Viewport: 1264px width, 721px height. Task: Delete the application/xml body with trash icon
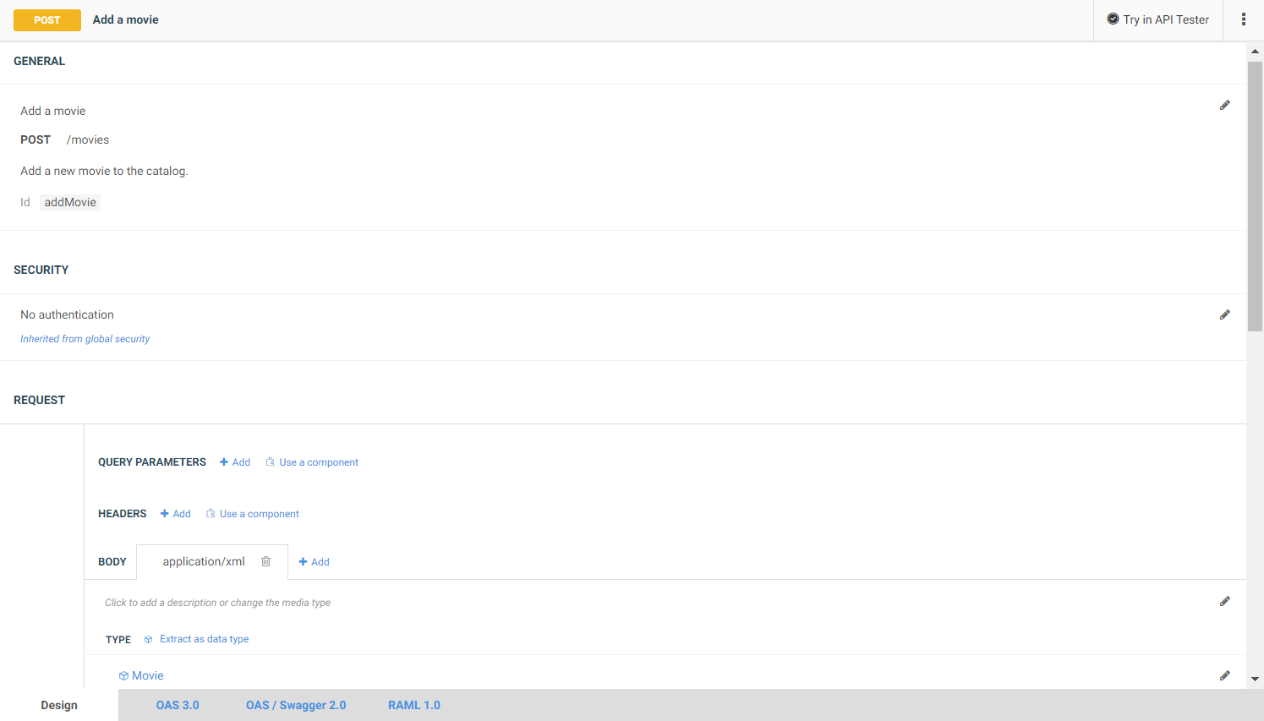pos(266,561)
